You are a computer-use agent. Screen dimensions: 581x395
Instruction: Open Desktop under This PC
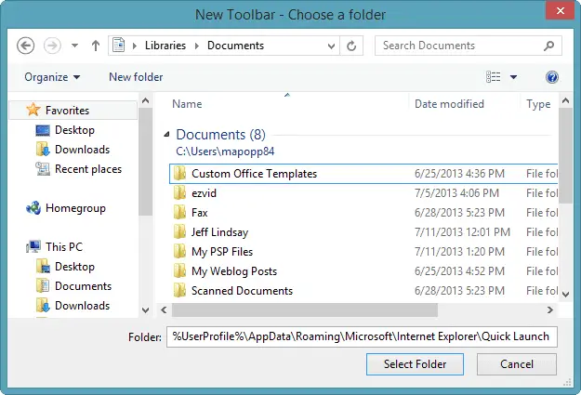tap(74, 267)
